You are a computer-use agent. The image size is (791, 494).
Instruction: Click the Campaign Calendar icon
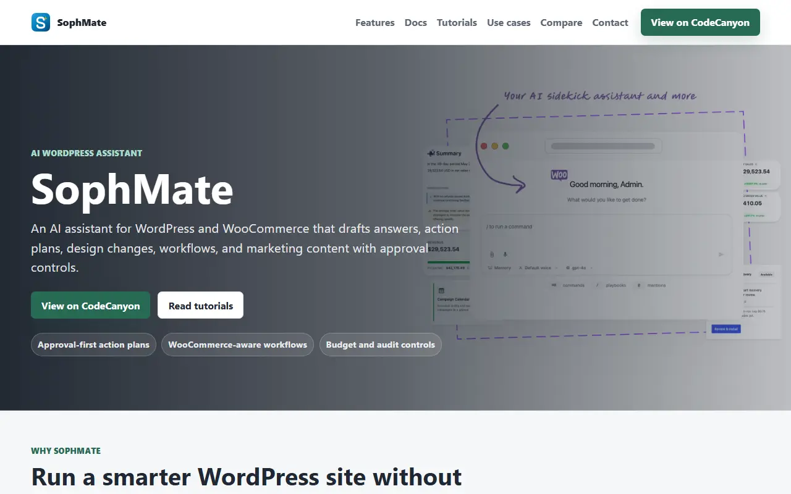click(x=441, y=291)
